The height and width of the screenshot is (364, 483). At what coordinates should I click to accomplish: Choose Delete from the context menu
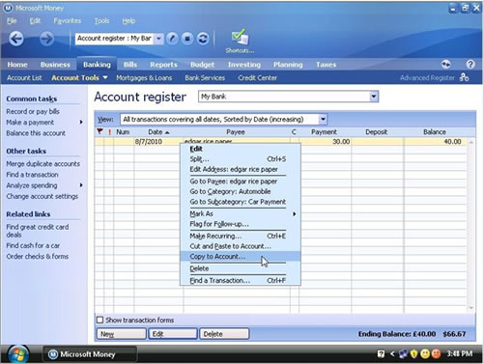pyautogui.click(x=241, y=268)
